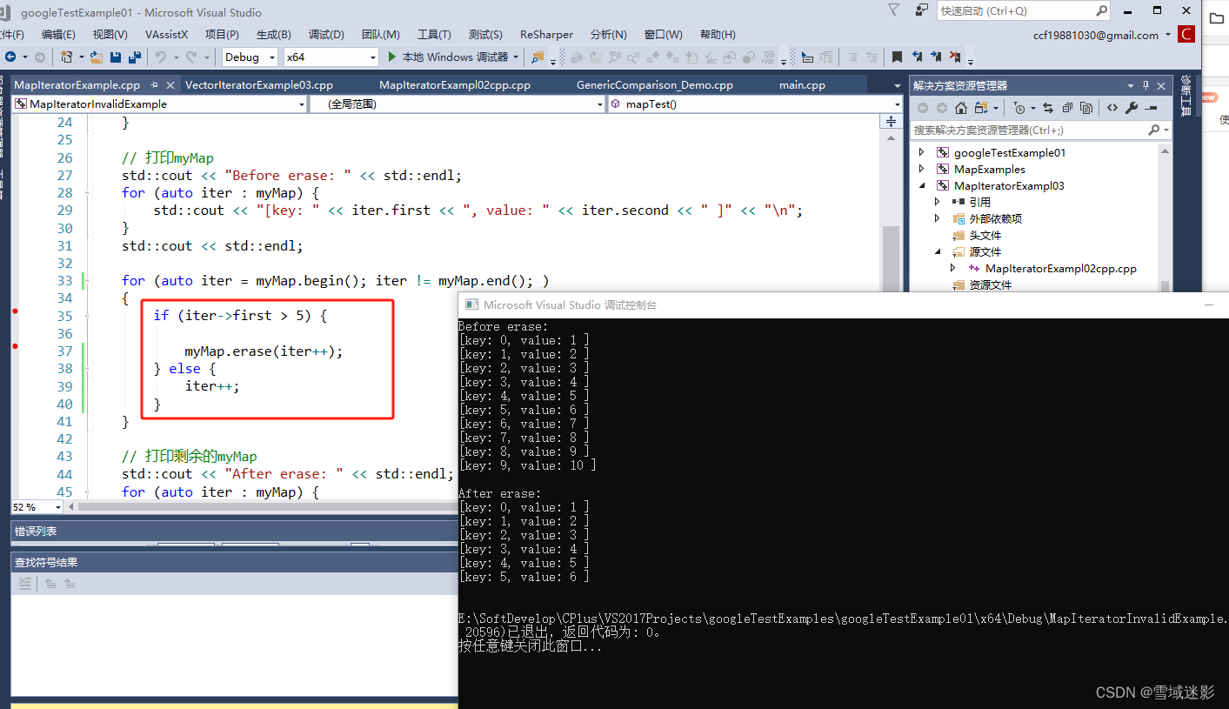This screenshot has height=709, width=1229.
Task: Undo the last edit with the undo arrow
Action: [x=161, y=57]
